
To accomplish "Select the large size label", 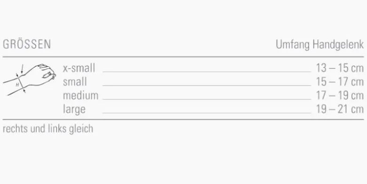I will 74,110.
